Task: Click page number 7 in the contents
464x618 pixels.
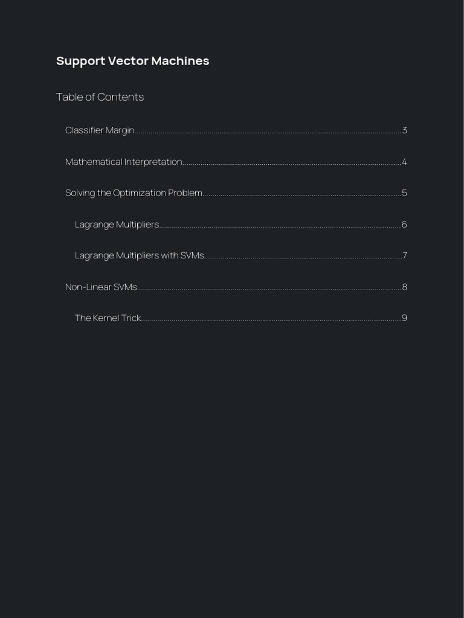Action: pos(404,256)
